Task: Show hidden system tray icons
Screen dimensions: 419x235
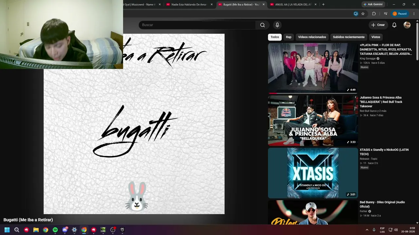Action: [x=367, y=230]
